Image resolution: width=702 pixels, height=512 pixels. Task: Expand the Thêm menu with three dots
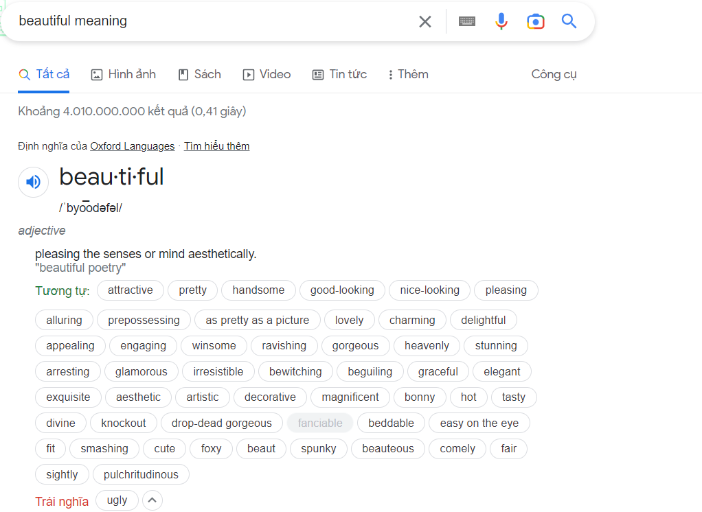point(408,74)
